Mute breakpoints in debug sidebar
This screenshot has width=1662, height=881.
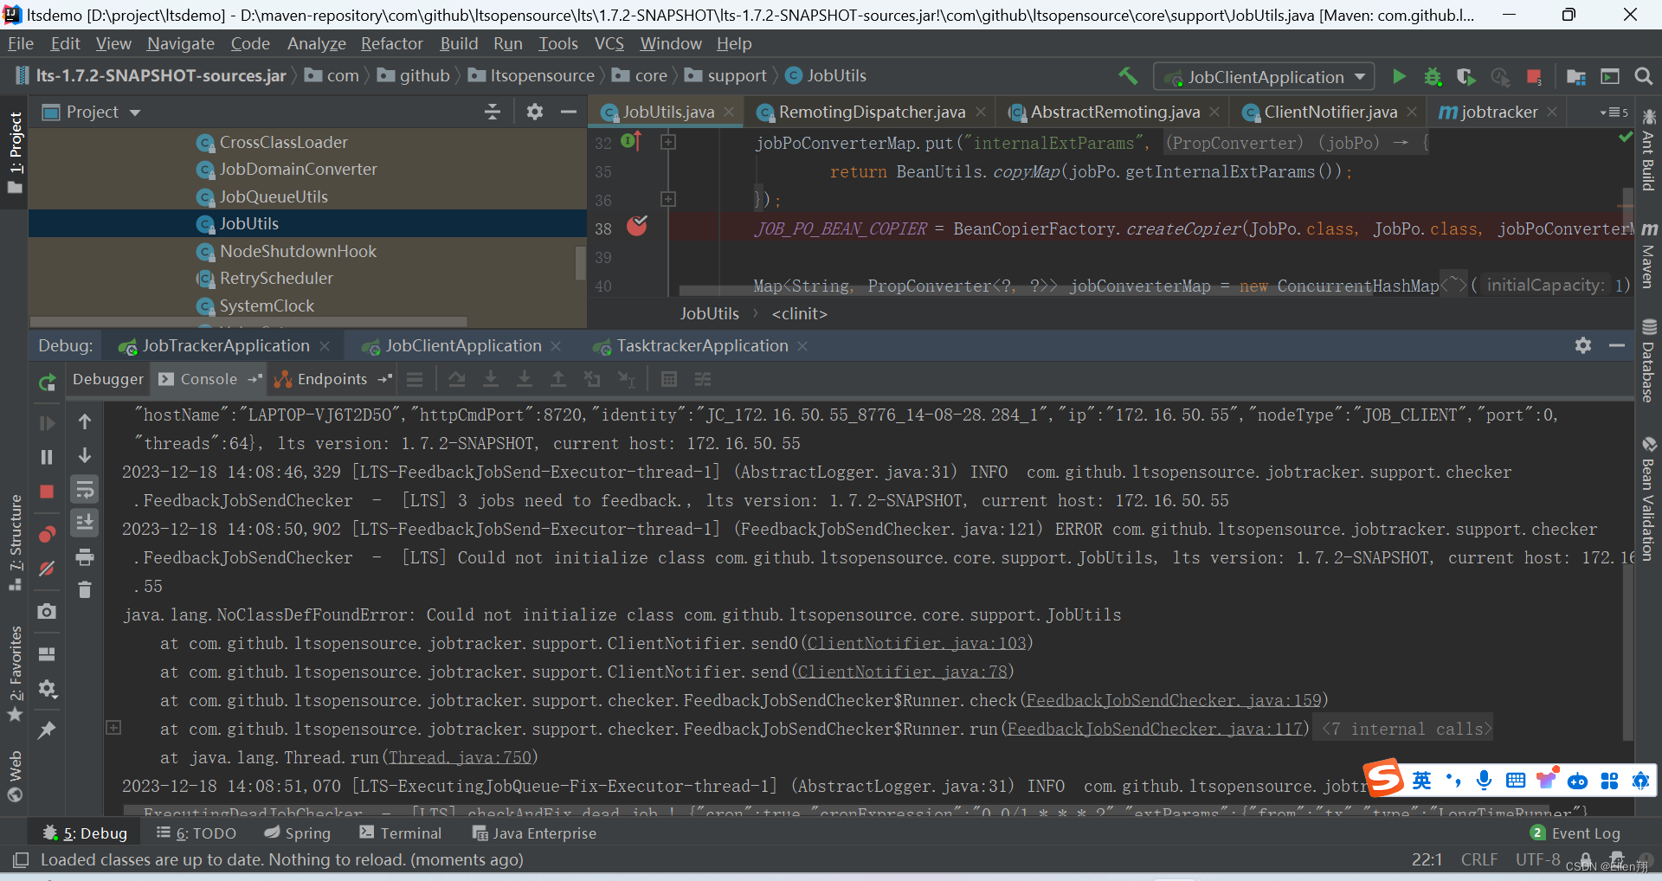[48, 569]
